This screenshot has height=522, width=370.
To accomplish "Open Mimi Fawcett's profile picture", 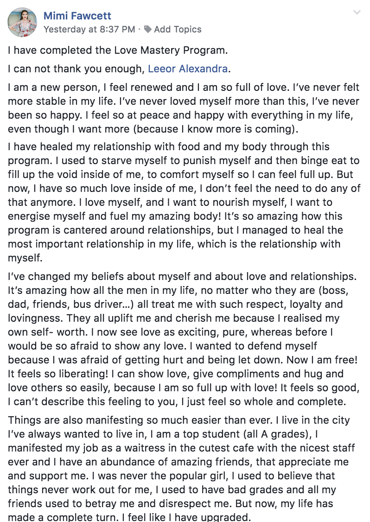I will [22, 22].
